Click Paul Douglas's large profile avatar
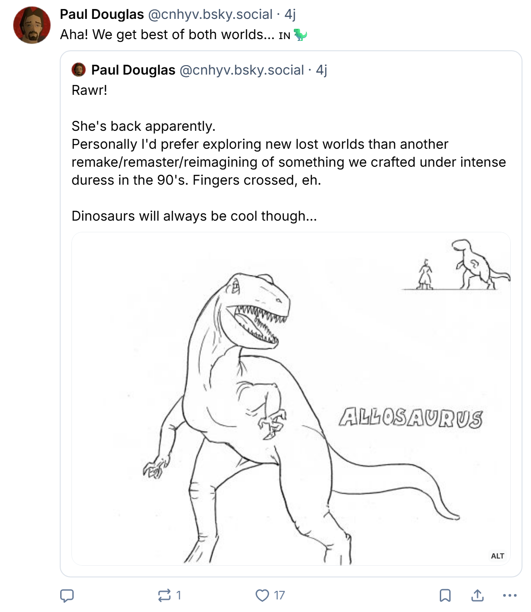This screenshot has height=612, width=531. (32, 25)
